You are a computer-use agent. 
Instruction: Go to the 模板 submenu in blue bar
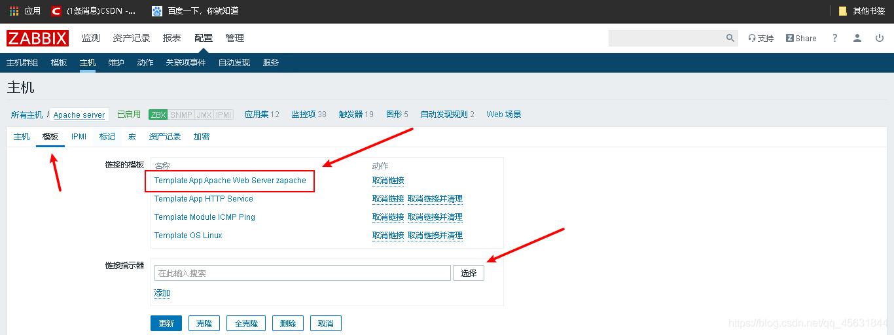tap(59, 63)
